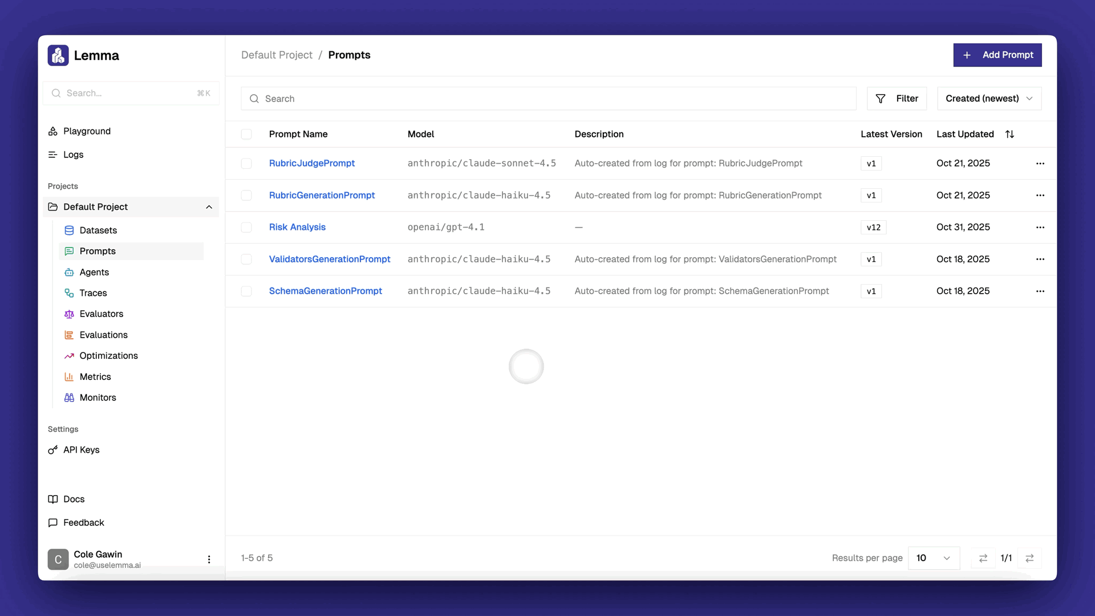Click the Lemma logo icon
Viewport: 1095px width, 616px height.
point(58,55)
